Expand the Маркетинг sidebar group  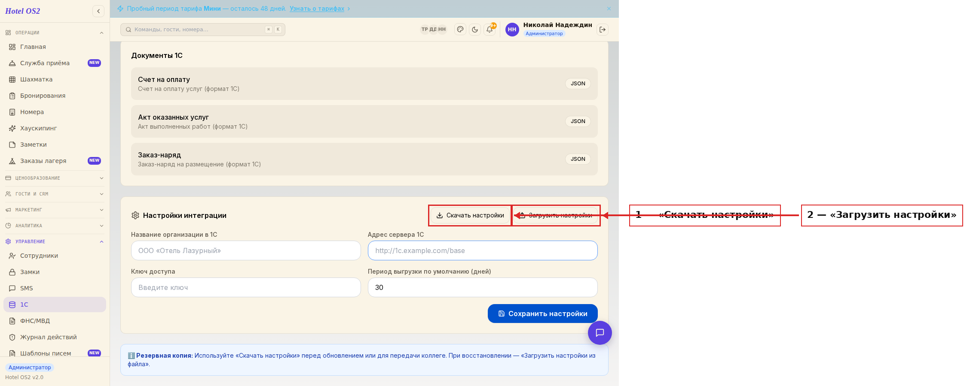point(55,210)
